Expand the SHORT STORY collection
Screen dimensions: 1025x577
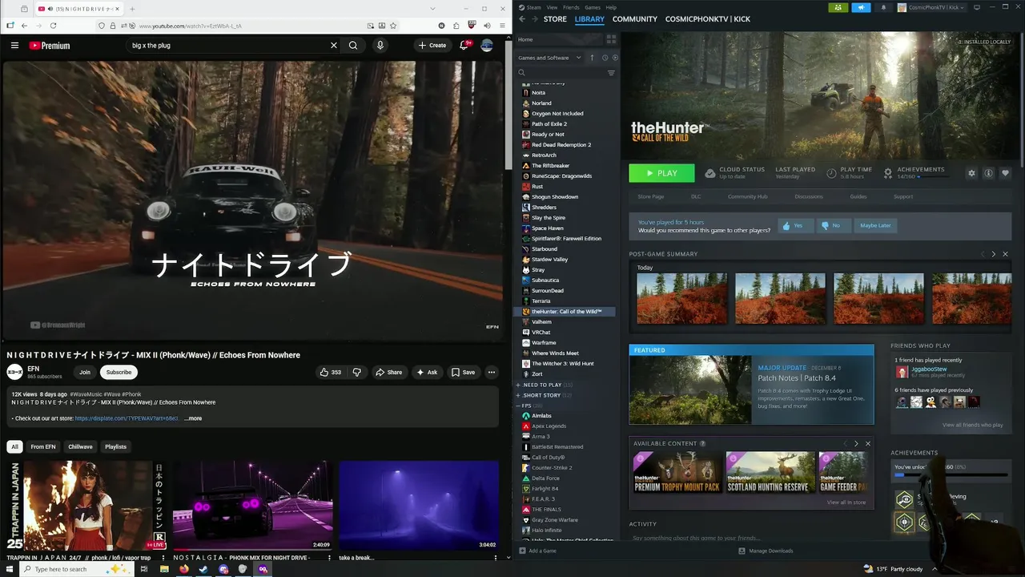[518, 395]
